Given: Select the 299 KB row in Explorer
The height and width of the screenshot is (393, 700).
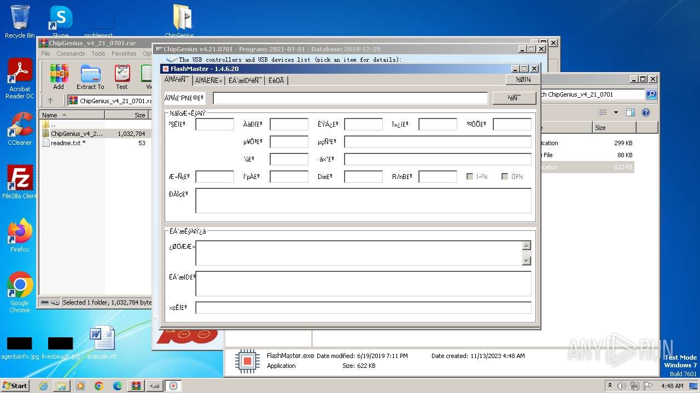Looking at the screenshot, I should tap(587, 143).
